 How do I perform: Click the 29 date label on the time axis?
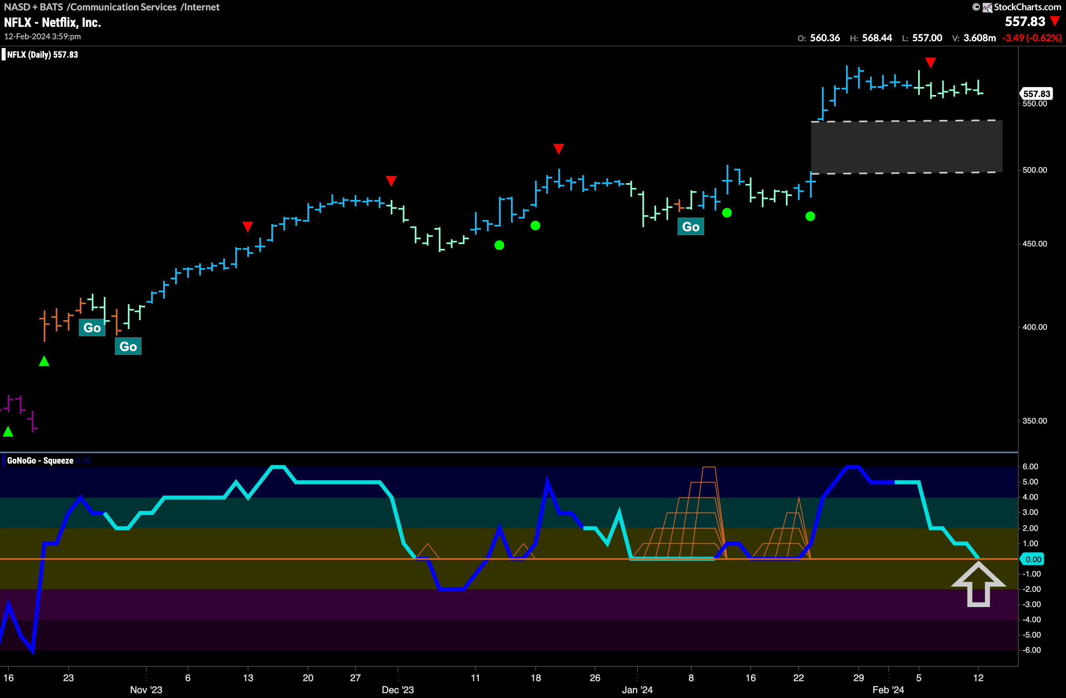(858, 678)
